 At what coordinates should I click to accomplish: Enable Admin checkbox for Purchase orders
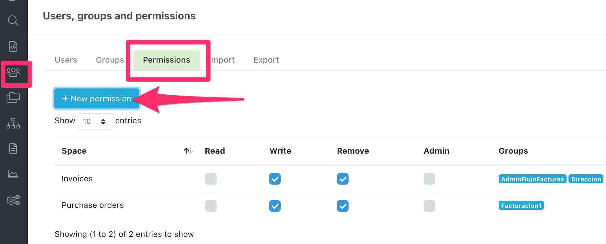click(429, 206)
